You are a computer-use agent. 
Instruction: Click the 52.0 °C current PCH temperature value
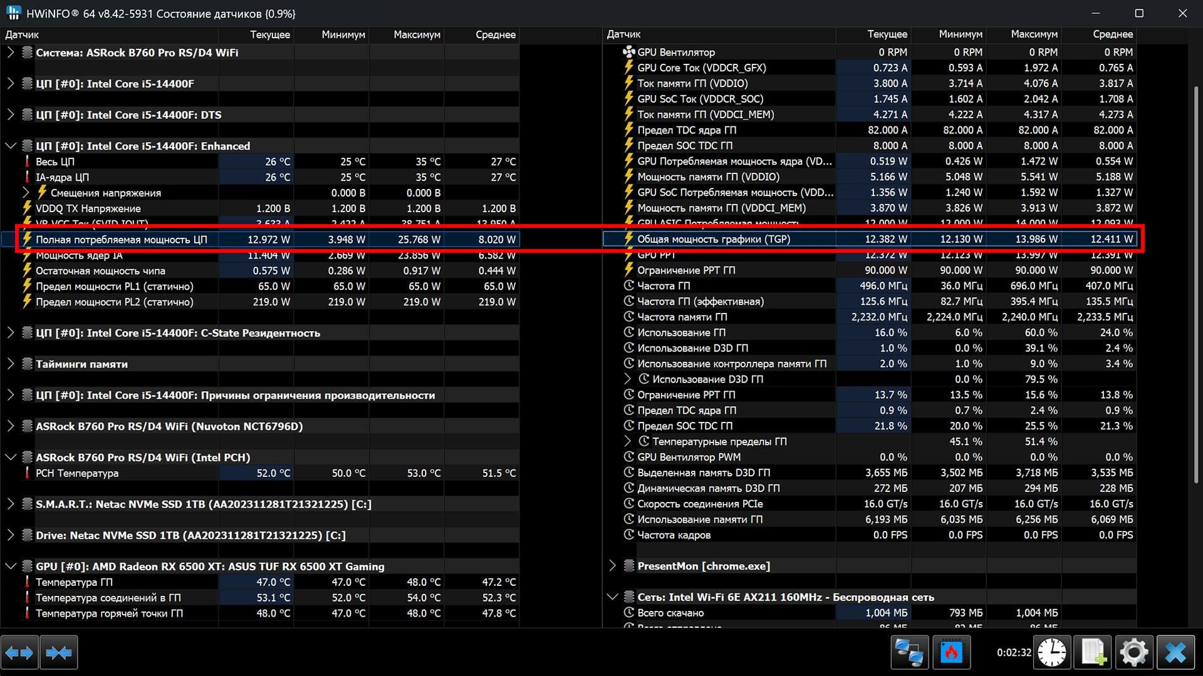coord(273,473)
